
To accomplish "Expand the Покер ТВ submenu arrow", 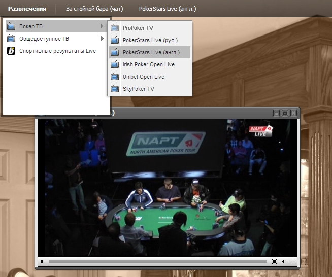I will pos(102,26).
